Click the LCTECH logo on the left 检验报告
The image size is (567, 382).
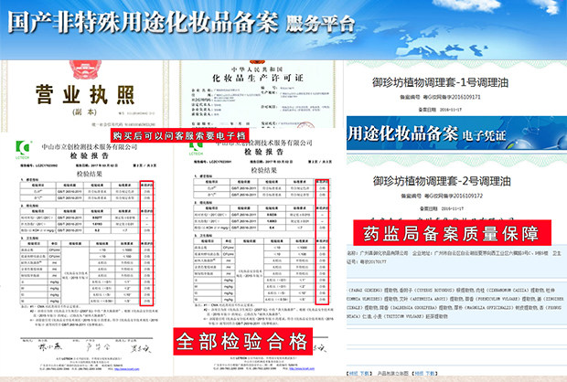coord(23,150)
